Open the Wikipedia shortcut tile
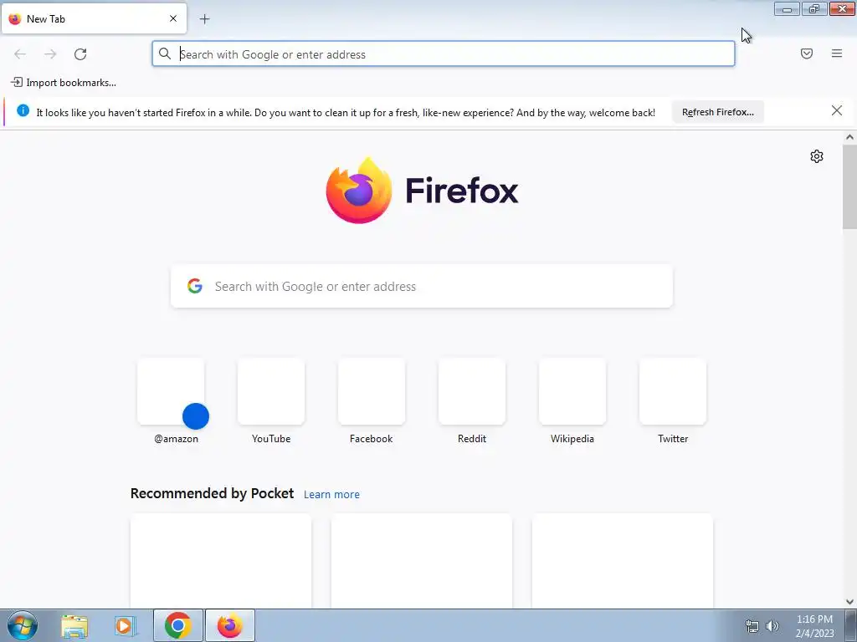The image size is (857, 642). click(572, 391)
